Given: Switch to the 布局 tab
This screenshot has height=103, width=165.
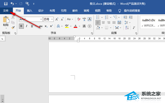Looking at the screenshot, I should tap(52, 11).
